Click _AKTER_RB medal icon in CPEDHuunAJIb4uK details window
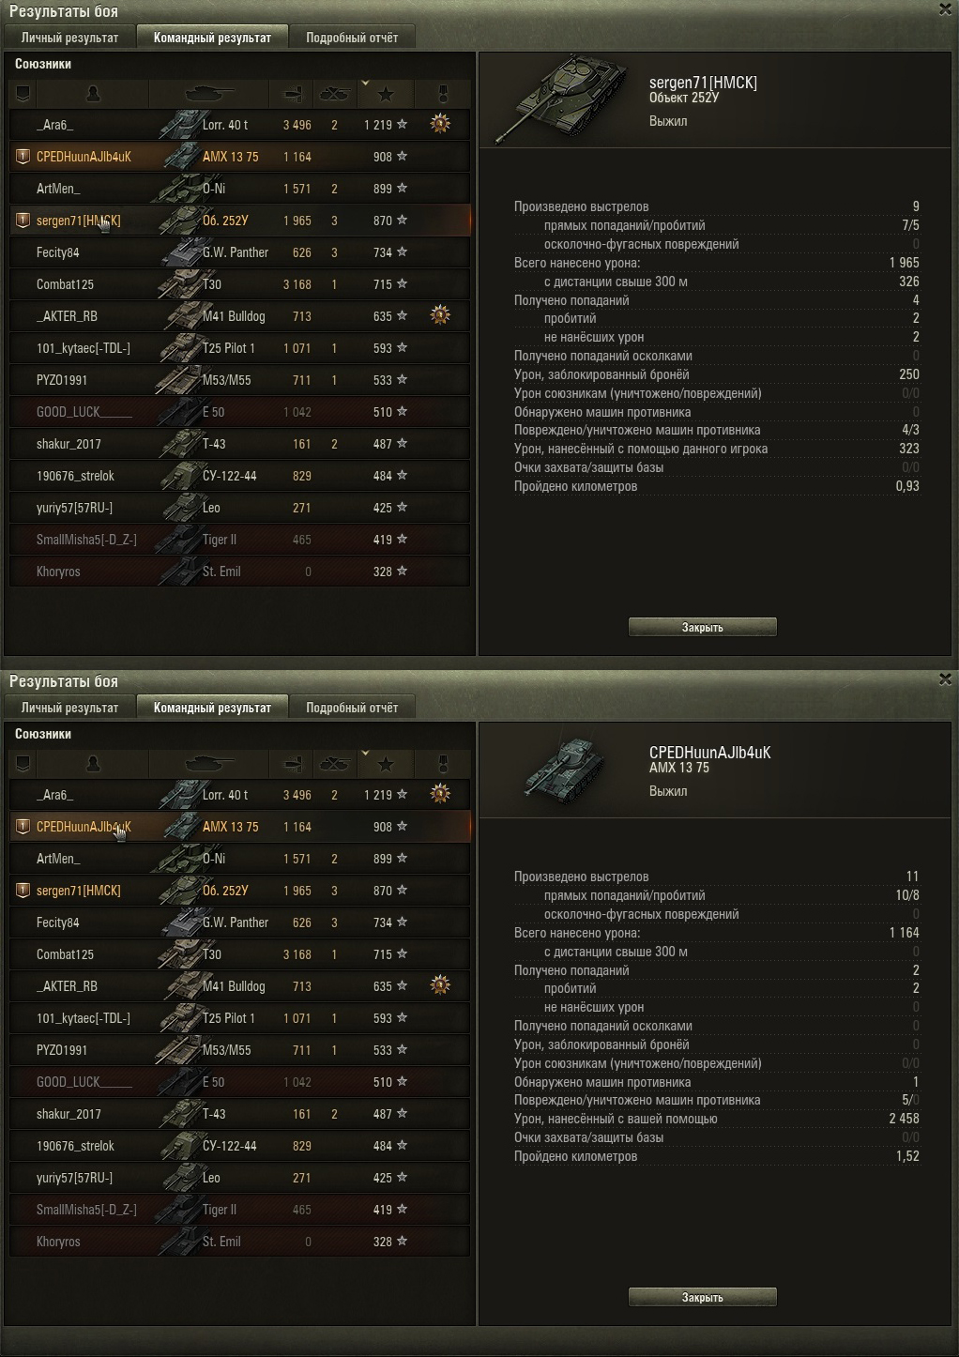This screenshot has height=1357, width=959. pyautogui.click(x=440, y=985)
